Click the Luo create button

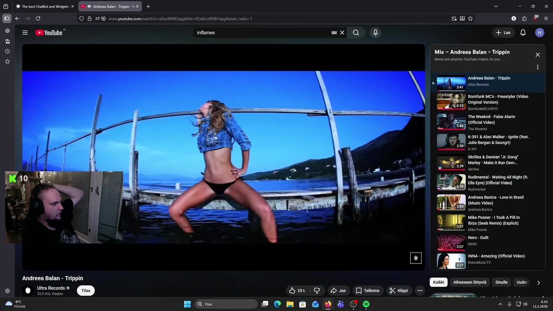coord(503,32)
